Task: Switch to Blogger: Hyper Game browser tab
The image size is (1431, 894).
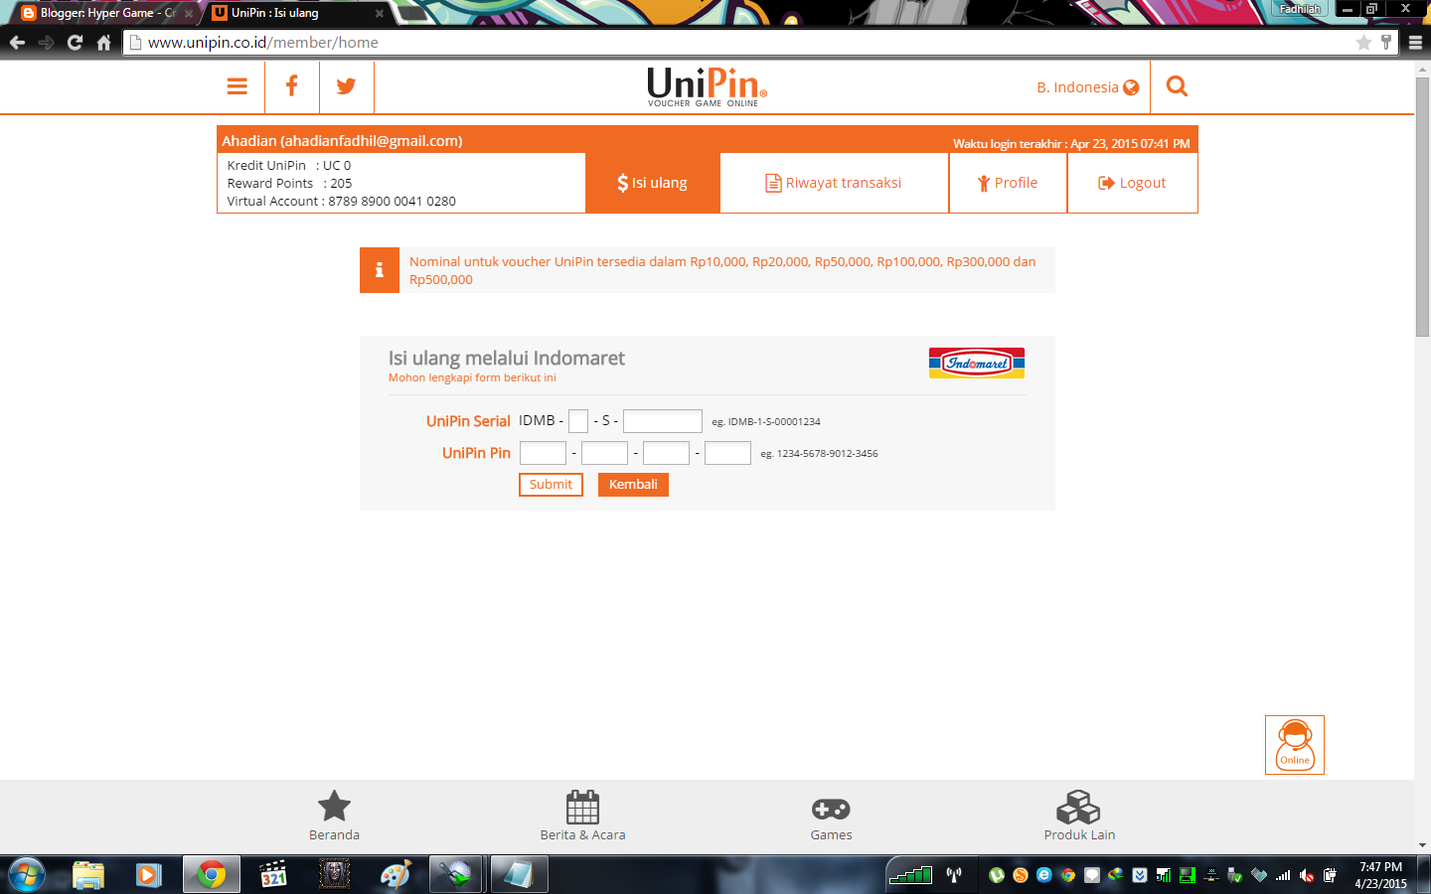Action: [106, 13]
